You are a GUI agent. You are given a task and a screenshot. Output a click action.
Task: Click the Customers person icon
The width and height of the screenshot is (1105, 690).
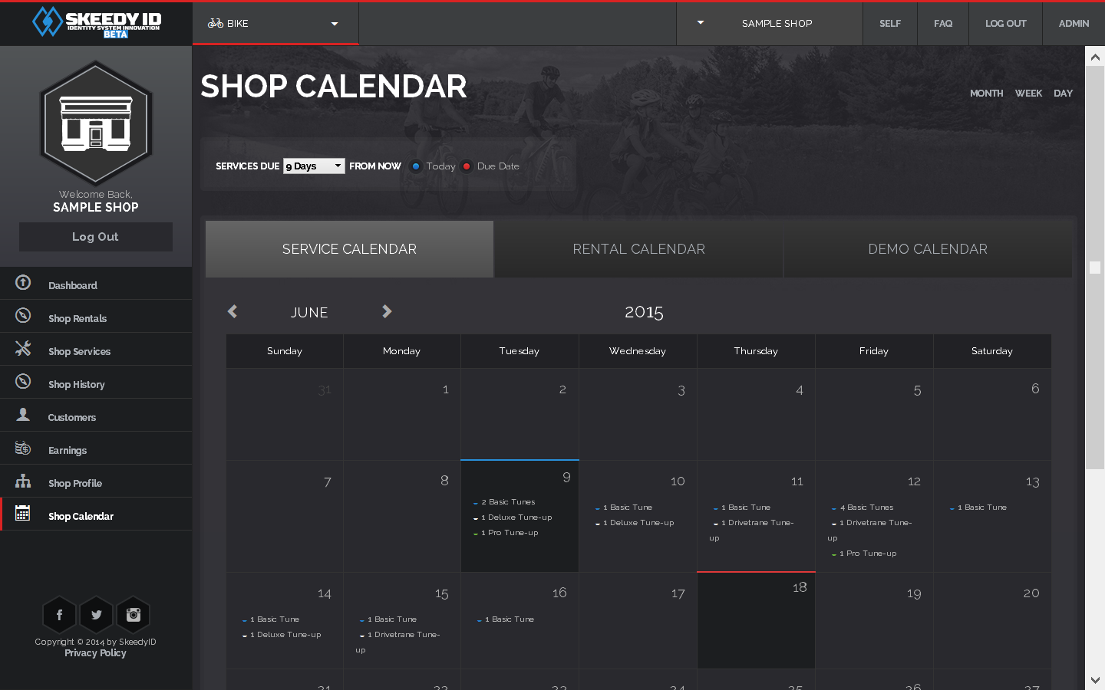(23, 415)
